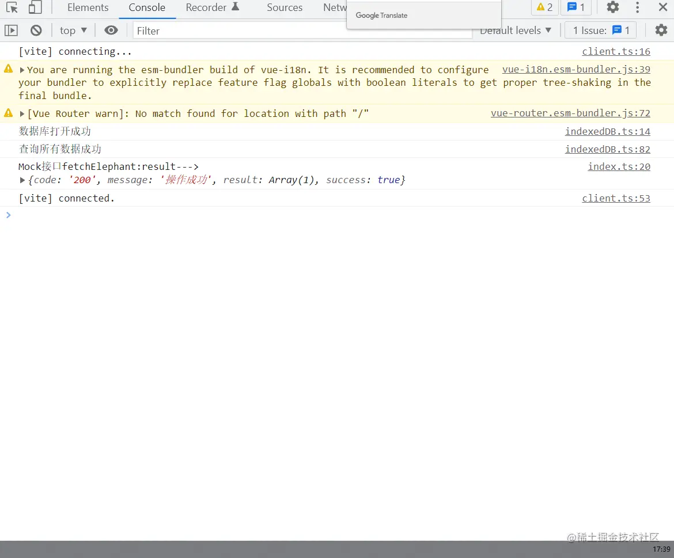Open the Sources tab

tap(285, 7)
